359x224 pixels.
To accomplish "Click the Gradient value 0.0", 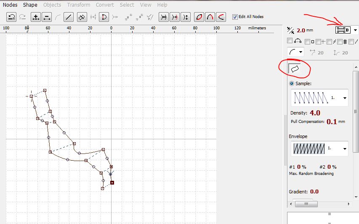I will click(314, 192).
